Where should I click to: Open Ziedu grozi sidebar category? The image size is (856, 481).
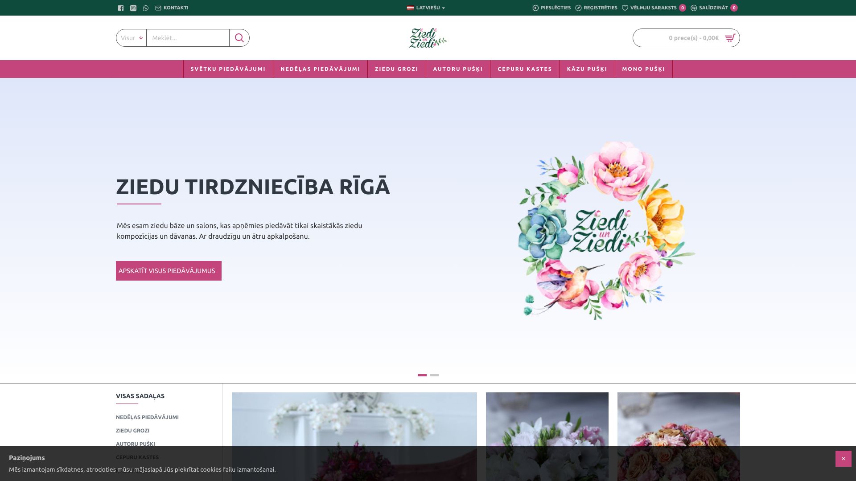point(132,431)
